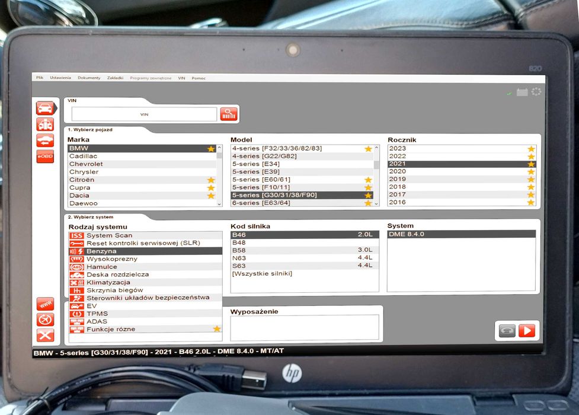Select Chevrolet in Marka list
The height and width of the screenshot is (415, 579).
(142, 164)
